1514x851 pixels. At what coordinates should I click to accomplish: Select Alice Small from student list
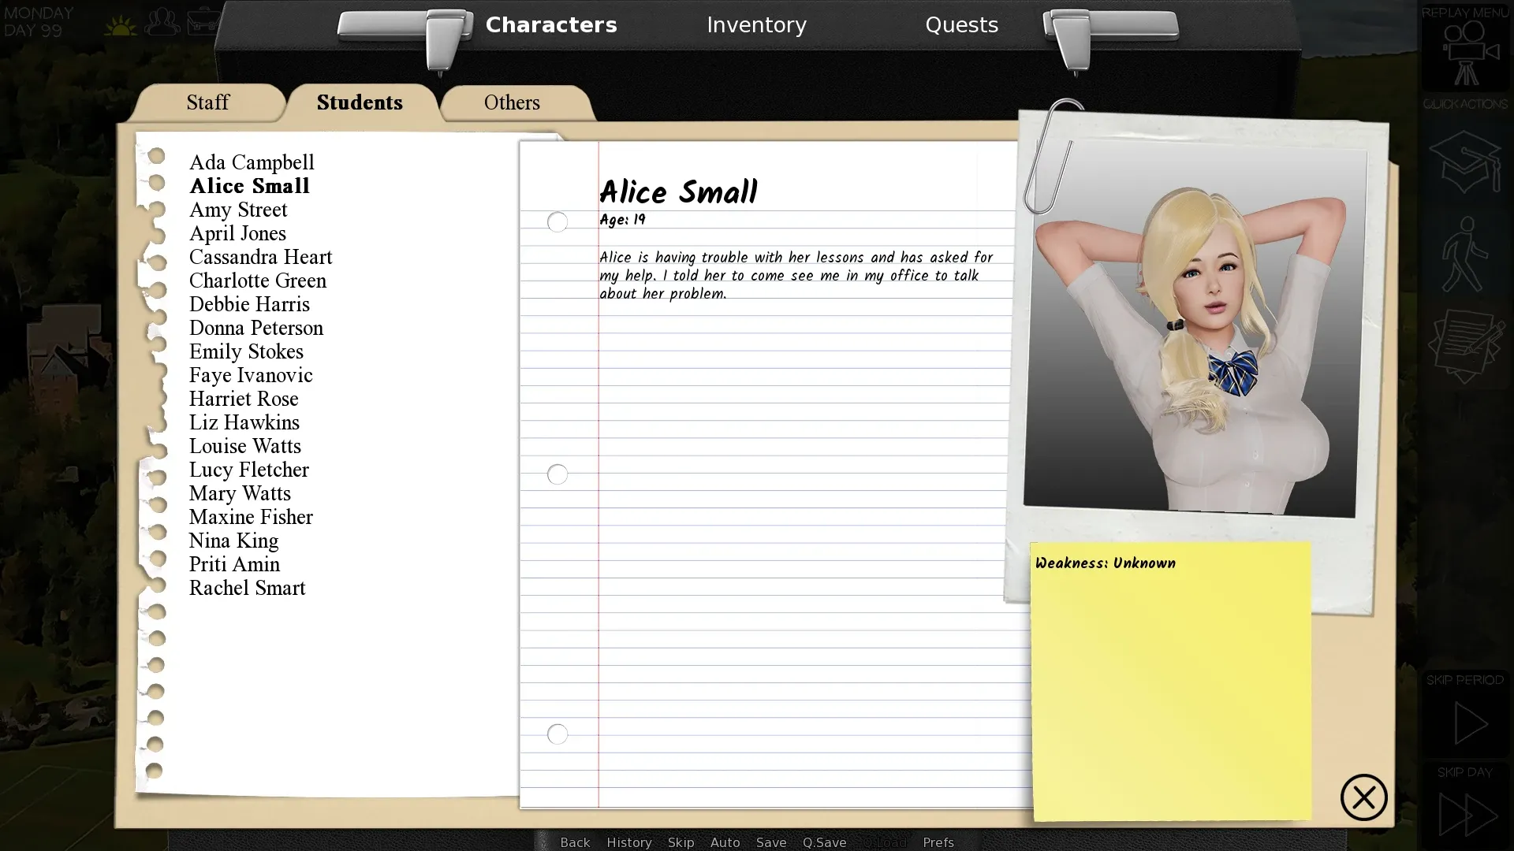pyautogui.click(x=249, y=186)
